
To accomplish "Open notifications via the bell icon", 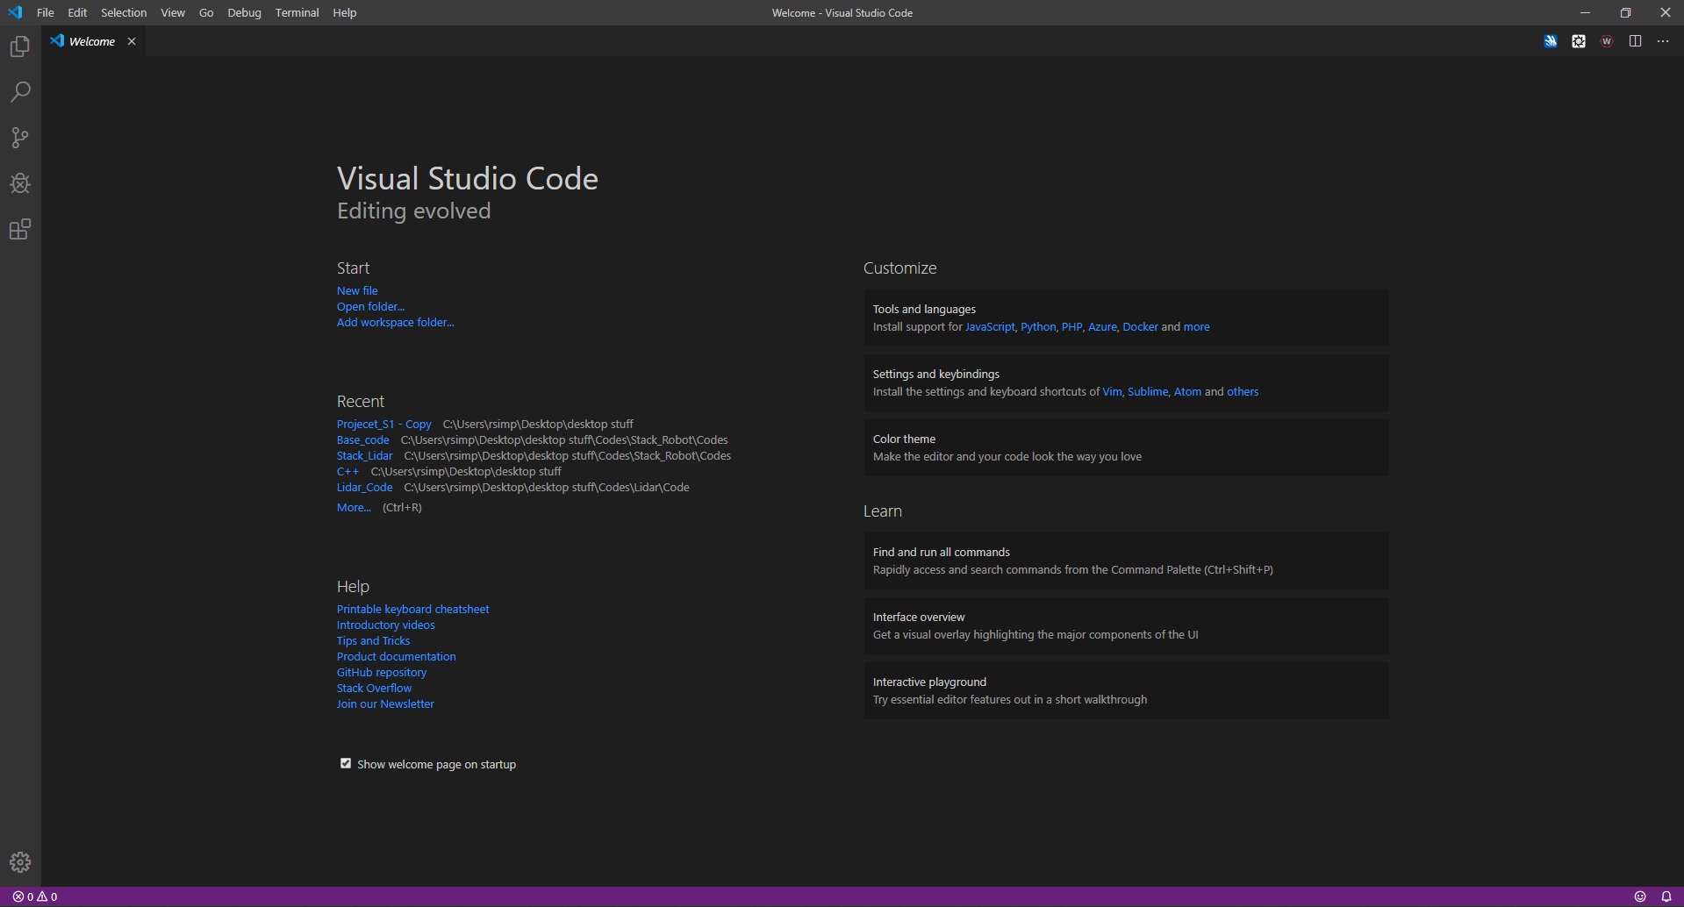I will (1666, 896).
